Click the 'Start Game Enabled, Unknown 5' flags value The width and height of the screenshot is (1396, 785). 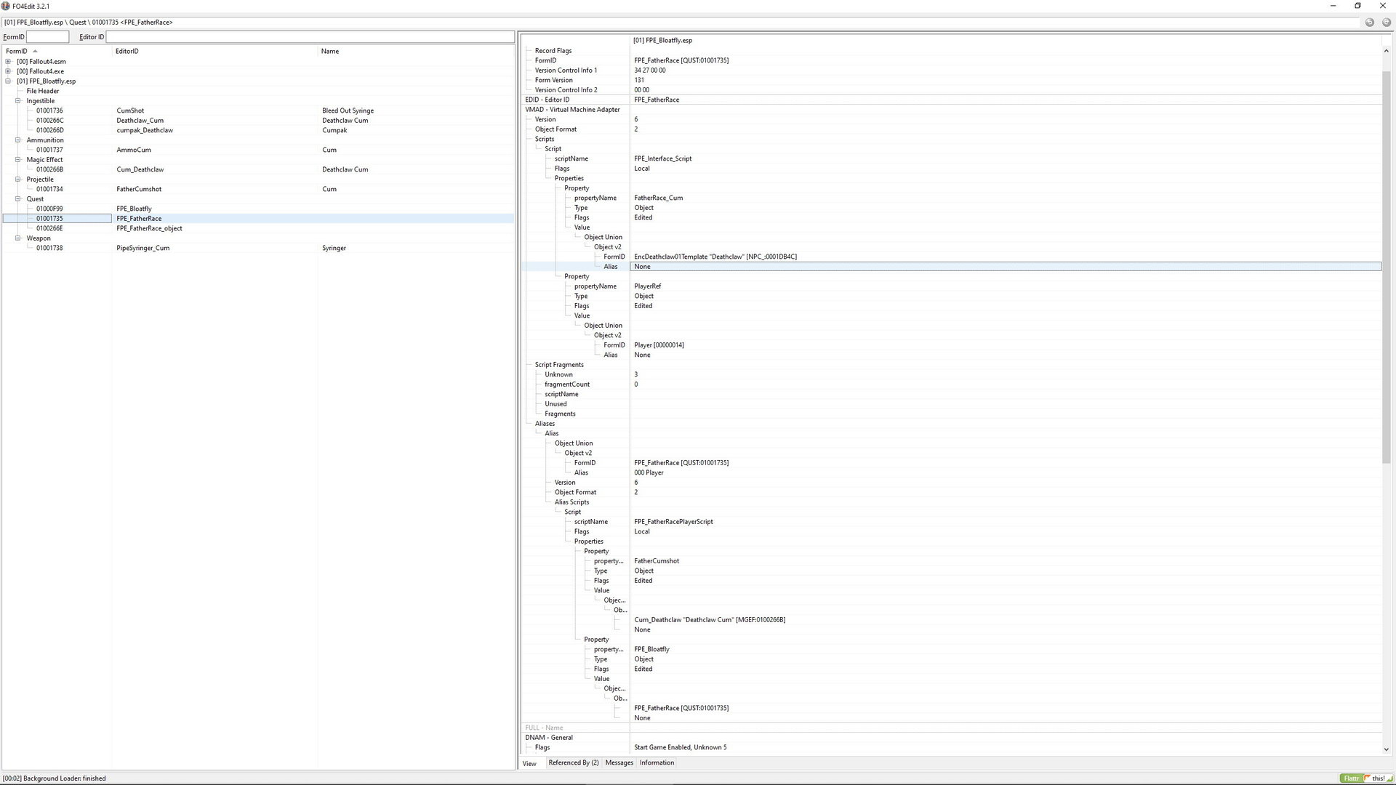point(680,747)
